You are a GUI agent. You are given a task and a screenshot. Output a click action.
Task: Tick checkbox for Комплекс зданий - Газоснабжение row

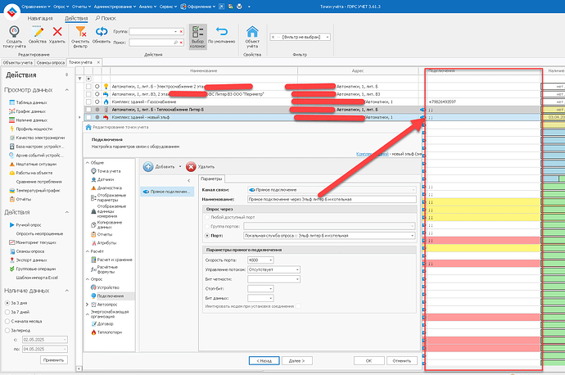88,102
